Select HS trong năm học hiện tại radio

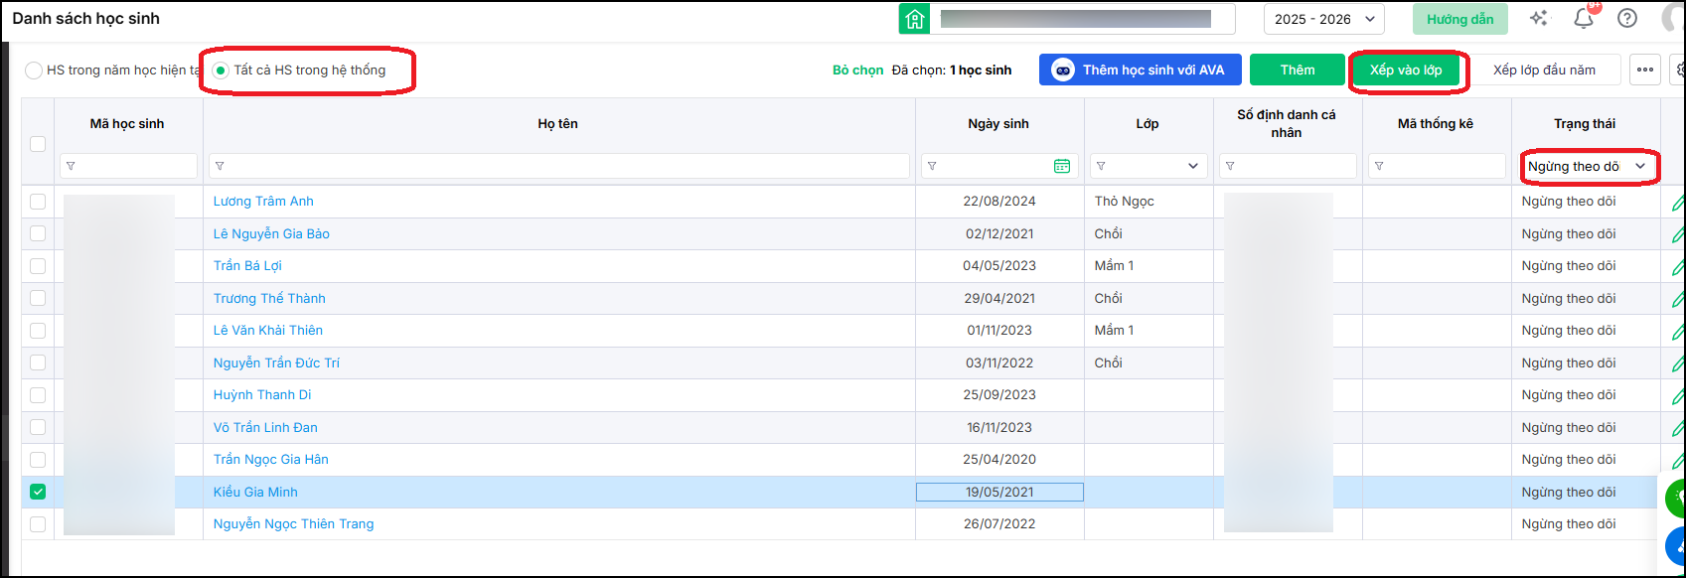pos(34,71)
